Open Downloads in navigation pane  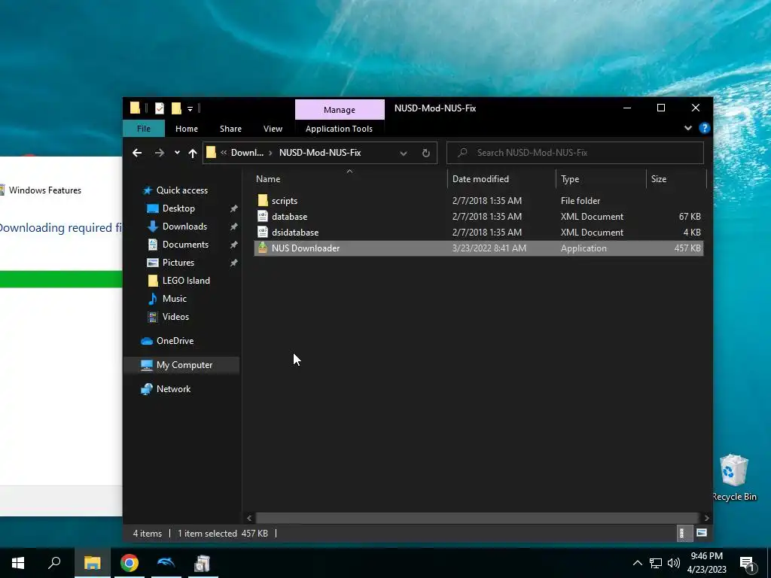click(184, 227)
